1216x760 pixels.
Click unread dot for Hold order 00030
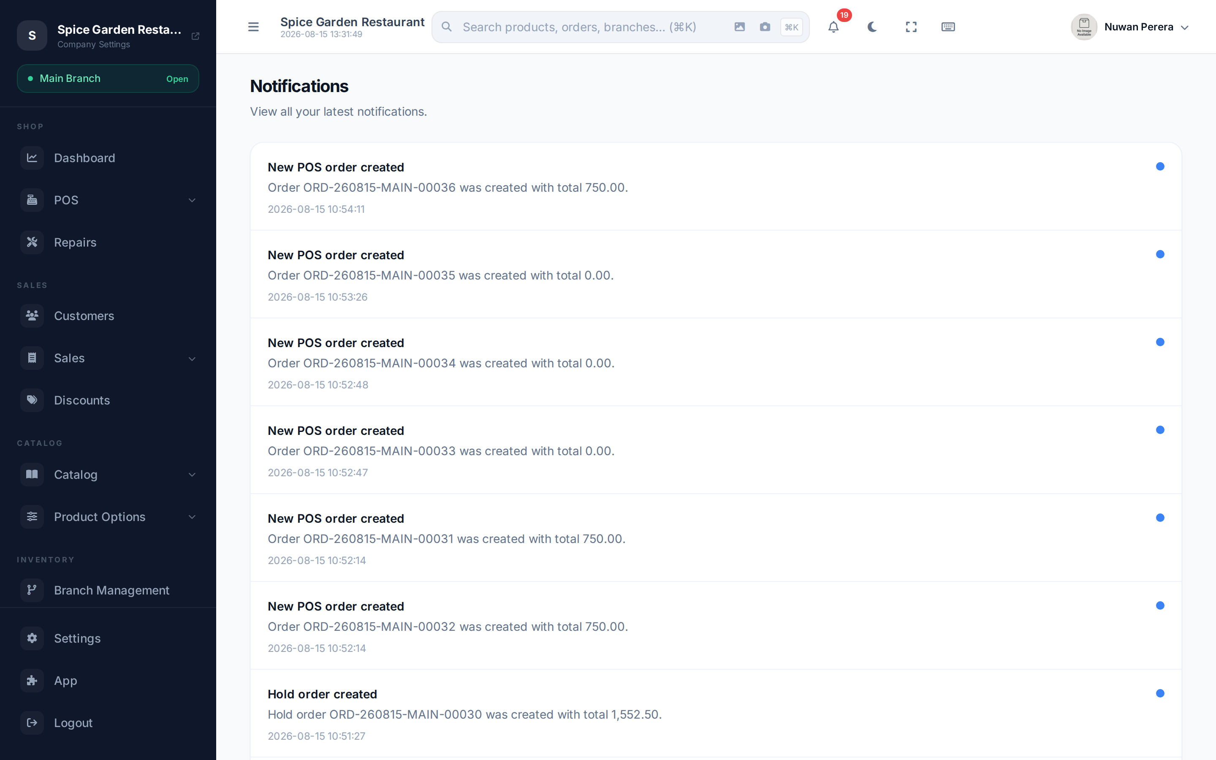1160,694
